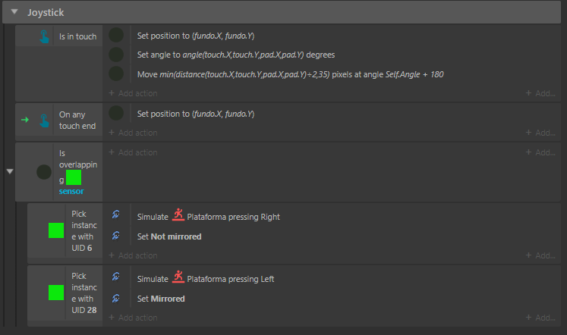Click green sensor square in UID 28 condition
Image resolution: width=567 pixels, height=335 pixels.
(56, 293)
